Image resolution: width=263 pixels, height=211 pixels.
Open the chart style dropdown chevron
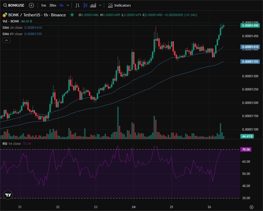(100, 5)
